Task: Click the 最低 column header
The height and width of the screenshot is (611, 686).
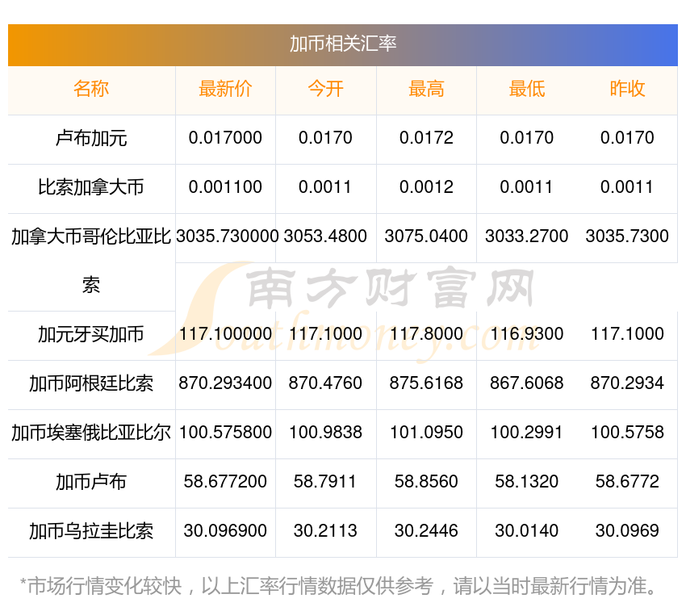Action: (x=527, y=89)
